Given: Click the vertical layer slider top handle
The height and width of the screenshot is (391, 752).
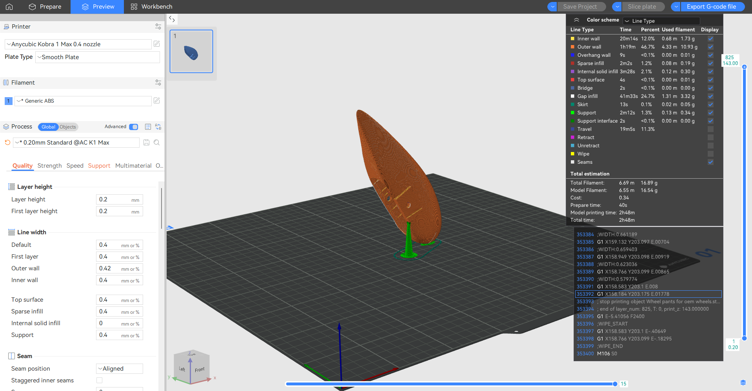Looking at the screenshot, I should pyautogui.click(x=744, y=67).
